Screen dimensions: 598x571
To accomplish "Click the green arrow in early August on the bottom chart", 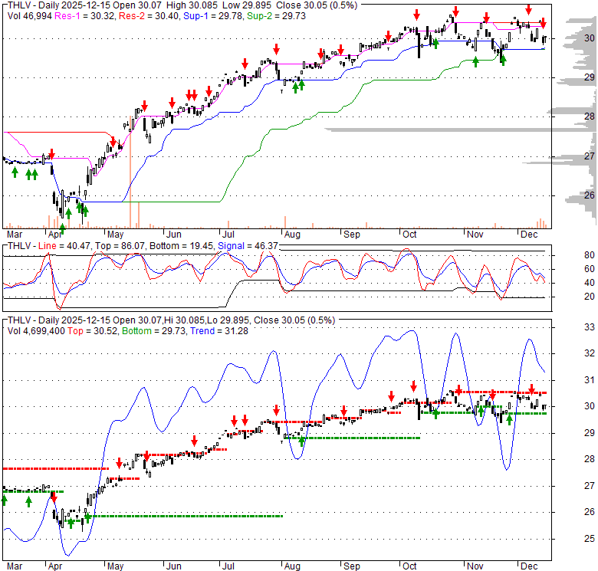I will (x=301, y=441).
